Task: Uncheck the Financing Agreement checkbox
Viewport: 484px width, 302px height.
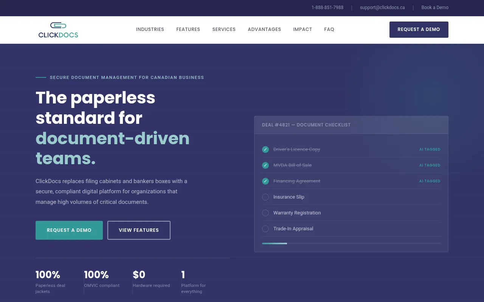Action: [265, 181]
